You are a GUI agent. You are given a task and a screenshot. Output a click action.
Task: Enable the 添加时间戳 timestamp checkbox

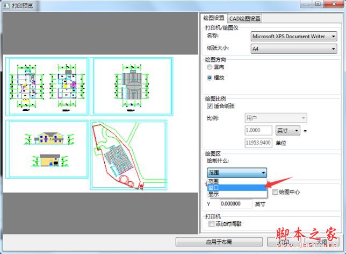[x=211, y=224]
